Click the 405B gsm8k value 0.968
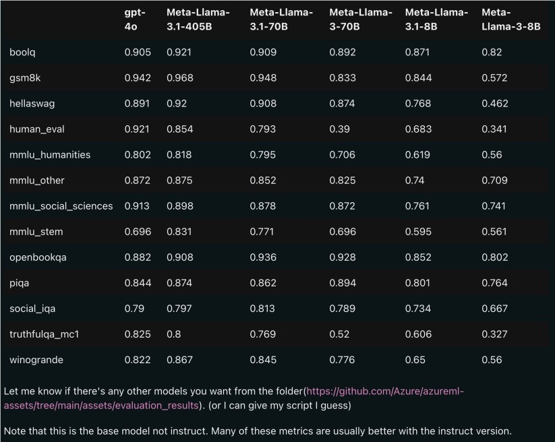 pyautogui.click(x=180, y=77)
